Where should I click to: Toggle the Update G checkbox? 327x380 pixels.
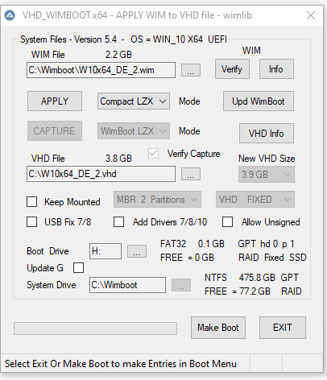click(x=78, y=268)
